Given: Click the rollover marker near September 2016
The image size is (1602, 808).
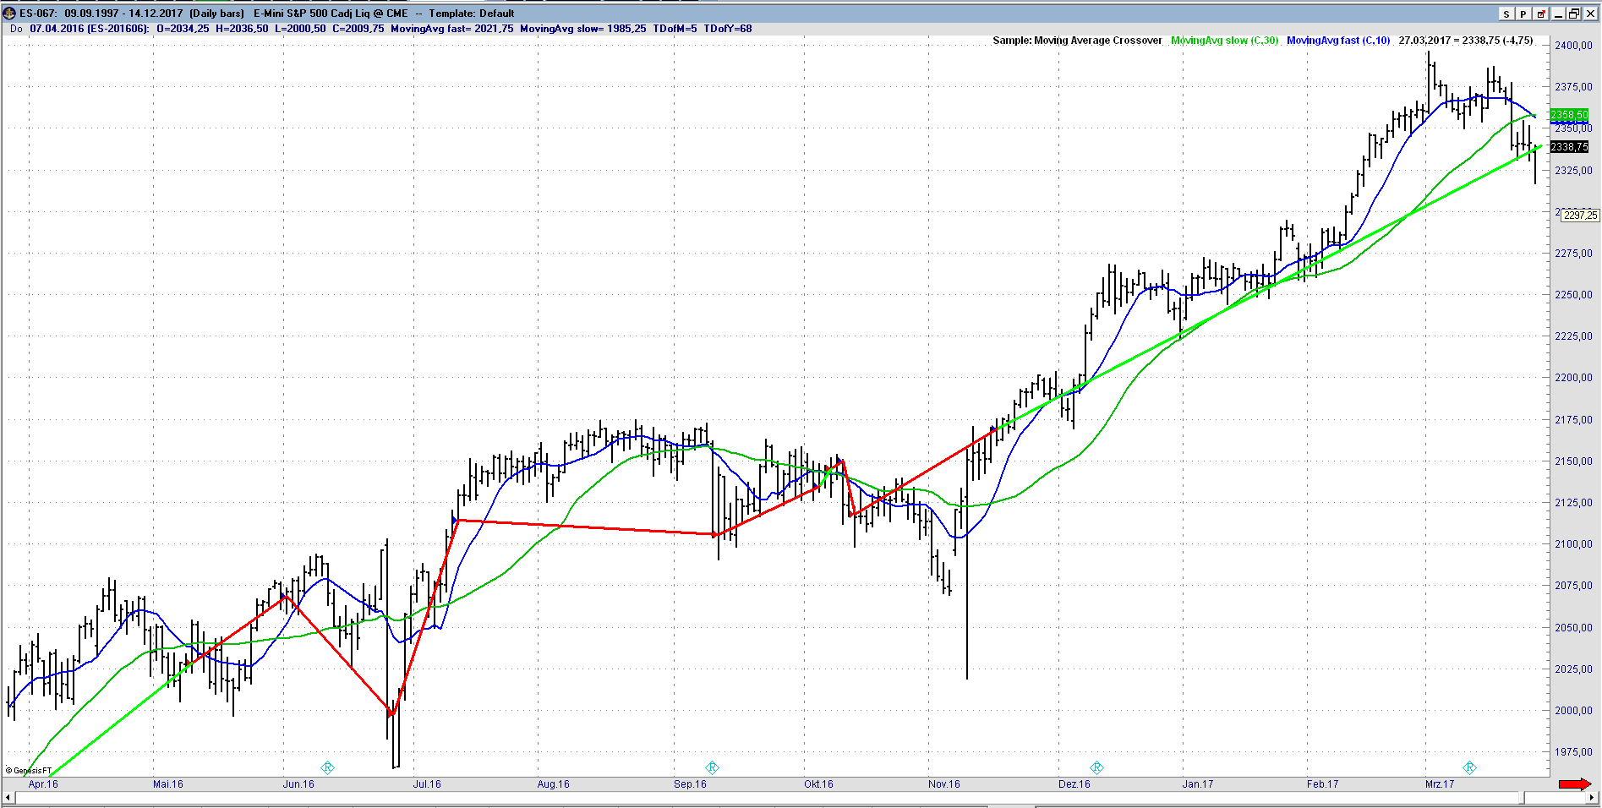Looking at the screenshot, I should click(x=712, y=767).
